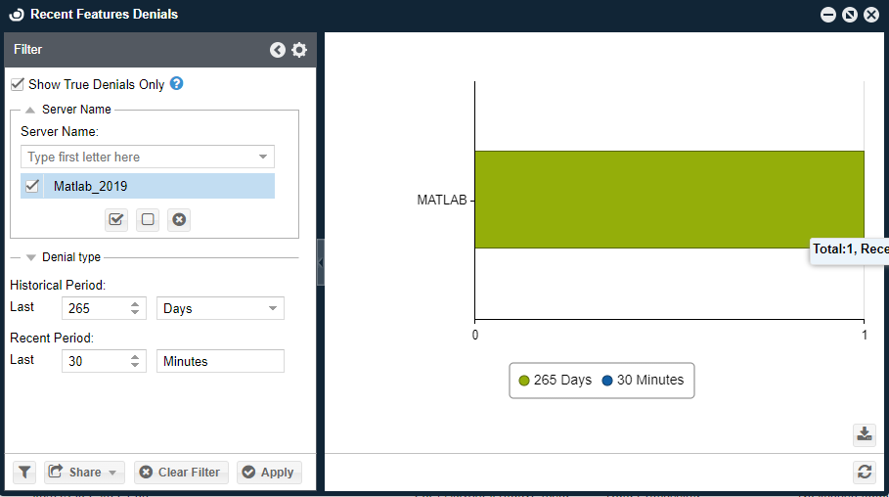The height and width of the screenshot is (497, 889).
Task: Uncheck the Matlab_2019 server checkbox
Action: tap(32, 186)
